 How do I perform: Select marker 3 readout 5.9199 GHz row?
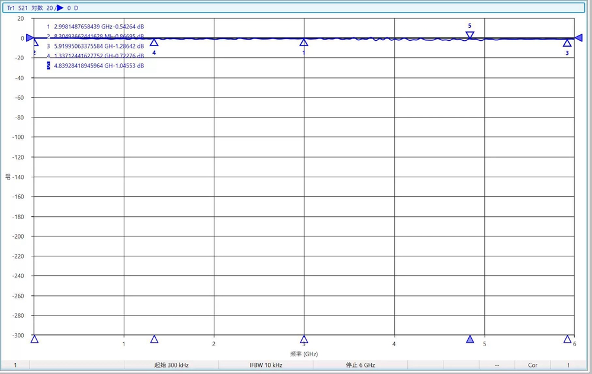[x=95, y=46]
